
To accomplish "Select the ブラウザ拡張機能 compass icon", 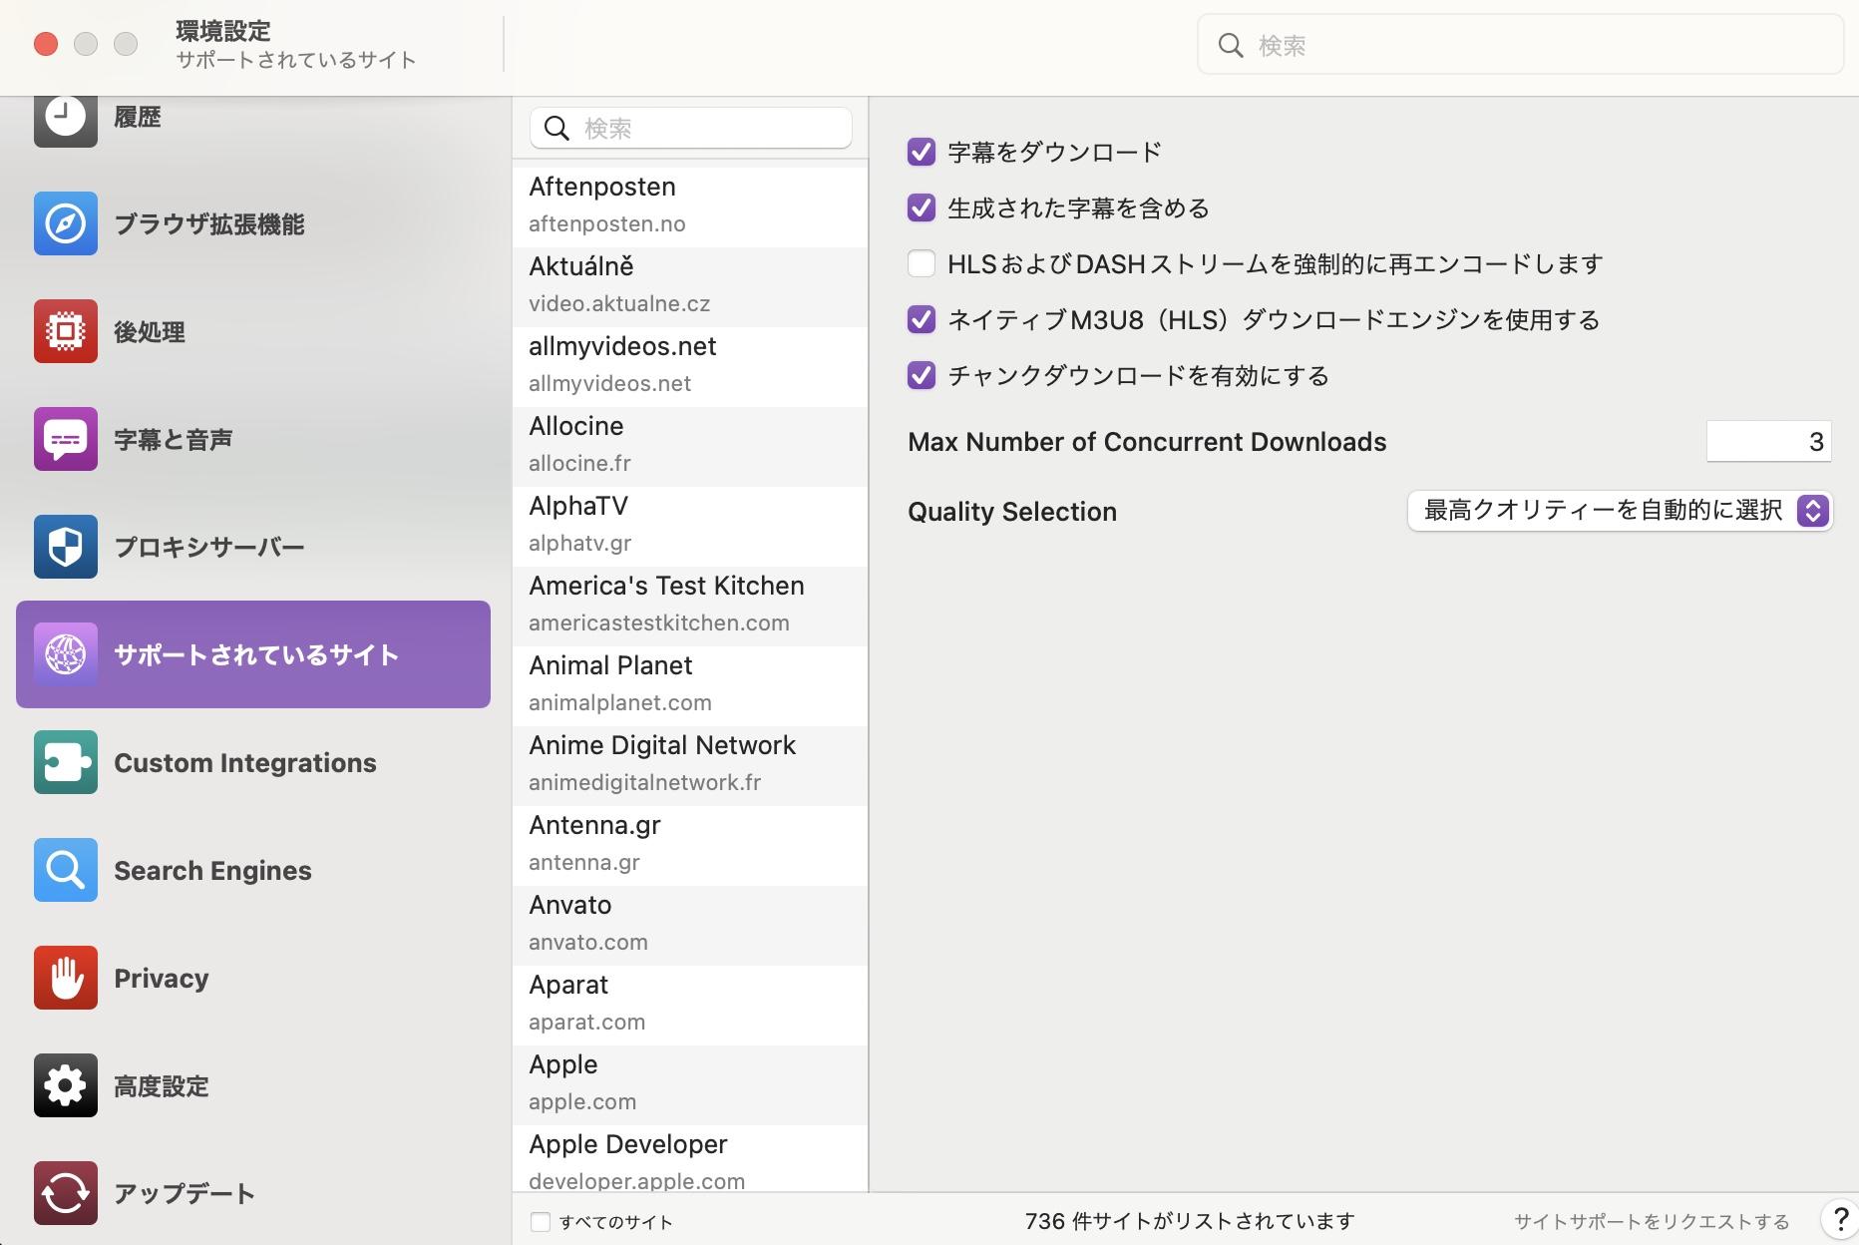I will 66,223.
